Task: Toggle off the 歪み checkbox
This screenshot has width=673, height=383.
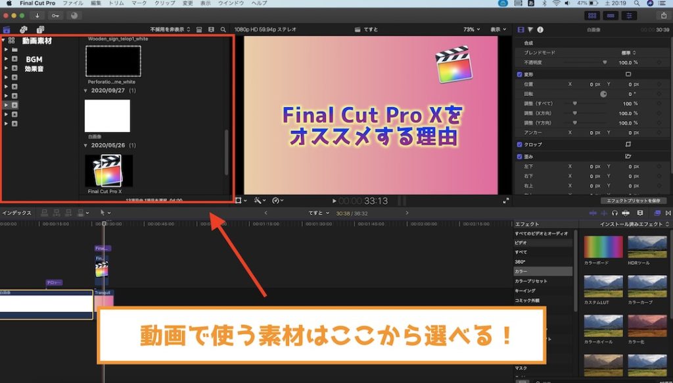Action: click(x=519, y=156)
